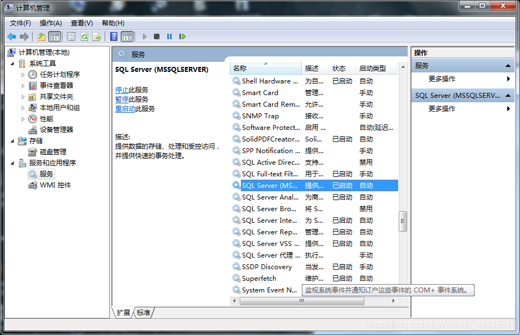Viewport: 520px width, 335px height.
Task: Collapse the 服务和应用程序 tree node
Action: click(x=12, y=163)
